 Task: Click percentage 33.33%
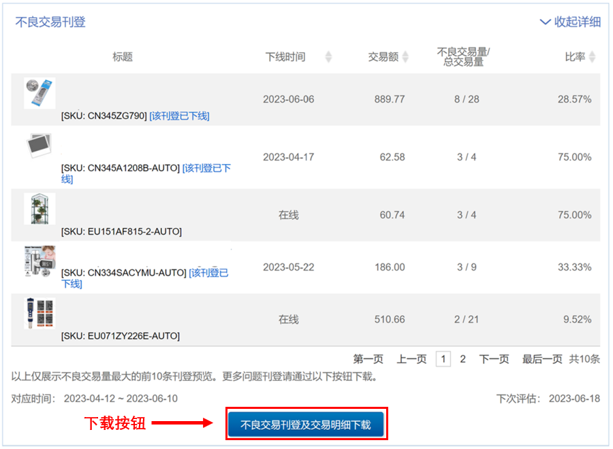click(x=574, y=267)
